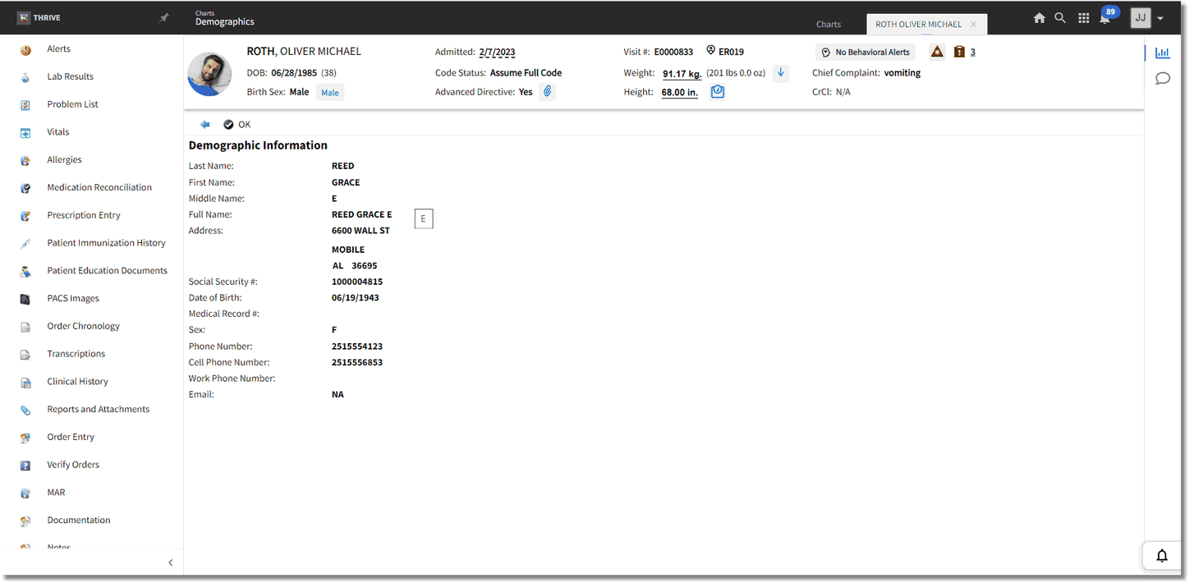Open Order Chronology

click(83, 326)
